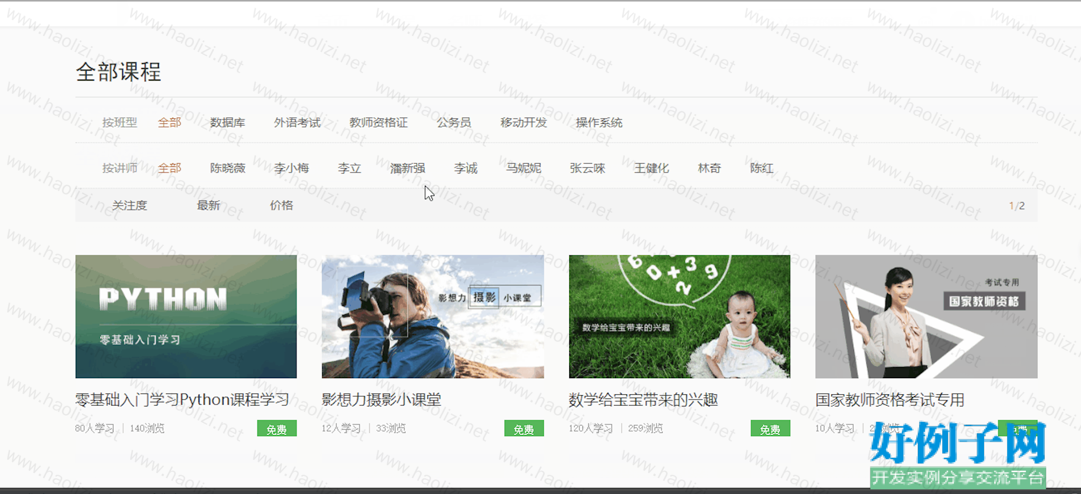
Task: Sort courses by 关注度
Action: click(x=129, y=205)
